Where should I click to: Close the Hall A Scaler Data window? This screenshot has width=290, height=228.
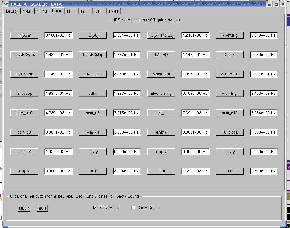[283, 4]
